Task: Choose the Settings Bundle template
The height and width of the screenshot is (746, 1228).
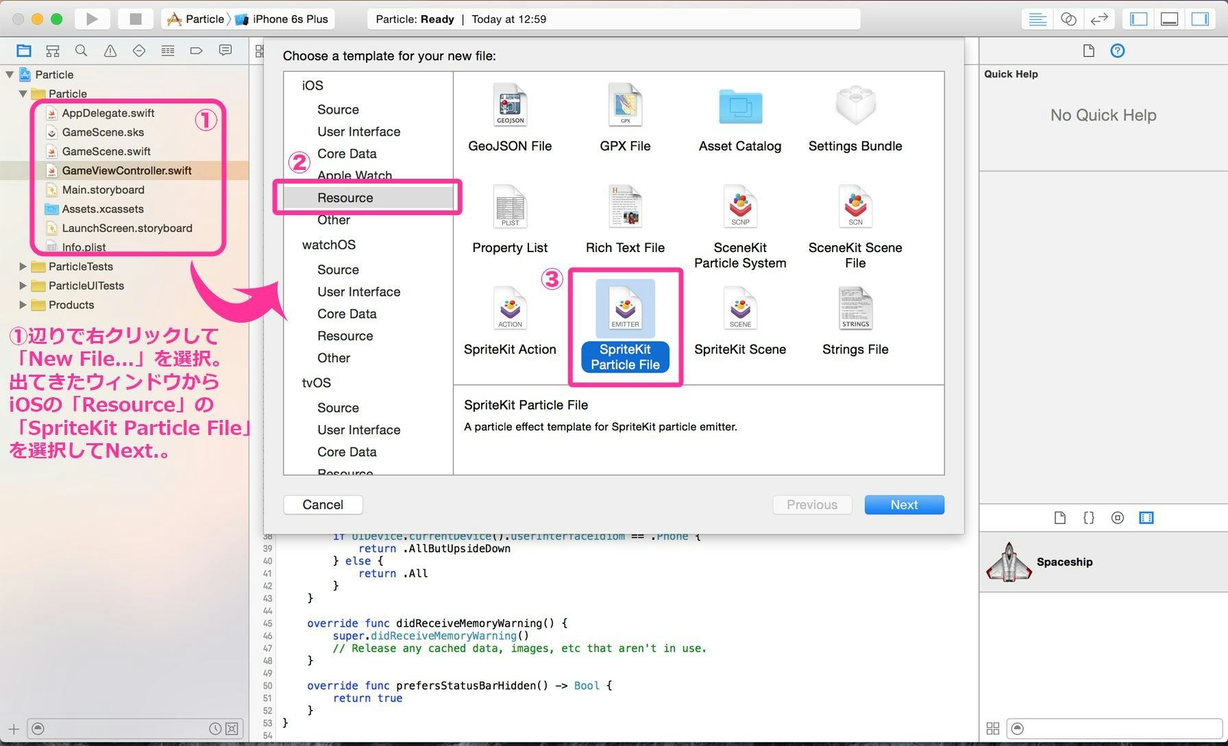Action: click(855, 117)
